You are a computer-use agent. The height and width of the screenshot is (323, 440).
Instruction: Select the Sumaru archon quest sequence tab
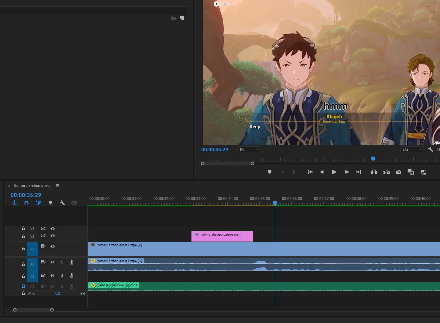[x=32, y=185]
